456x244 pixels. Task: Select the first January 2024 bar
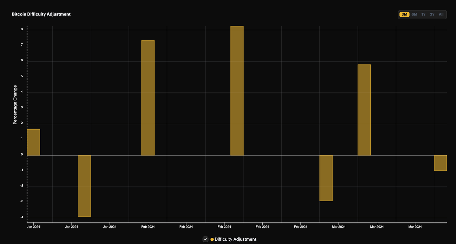(x=33, y=142)
